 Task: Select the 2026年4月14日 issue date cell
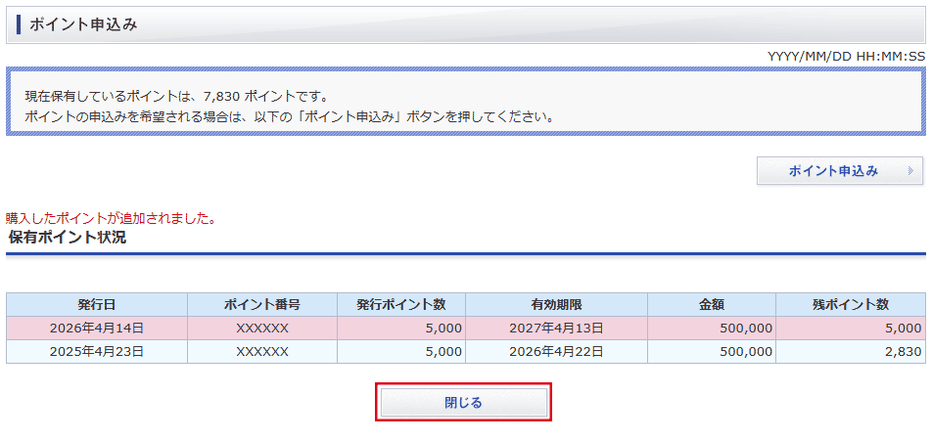tap(97, 328)
